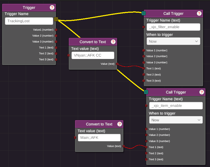The height and width of the screenshot is (167, 210).
Task: Click the VNyan;;AFK CC text value field
Action: [x=93, y=55]
